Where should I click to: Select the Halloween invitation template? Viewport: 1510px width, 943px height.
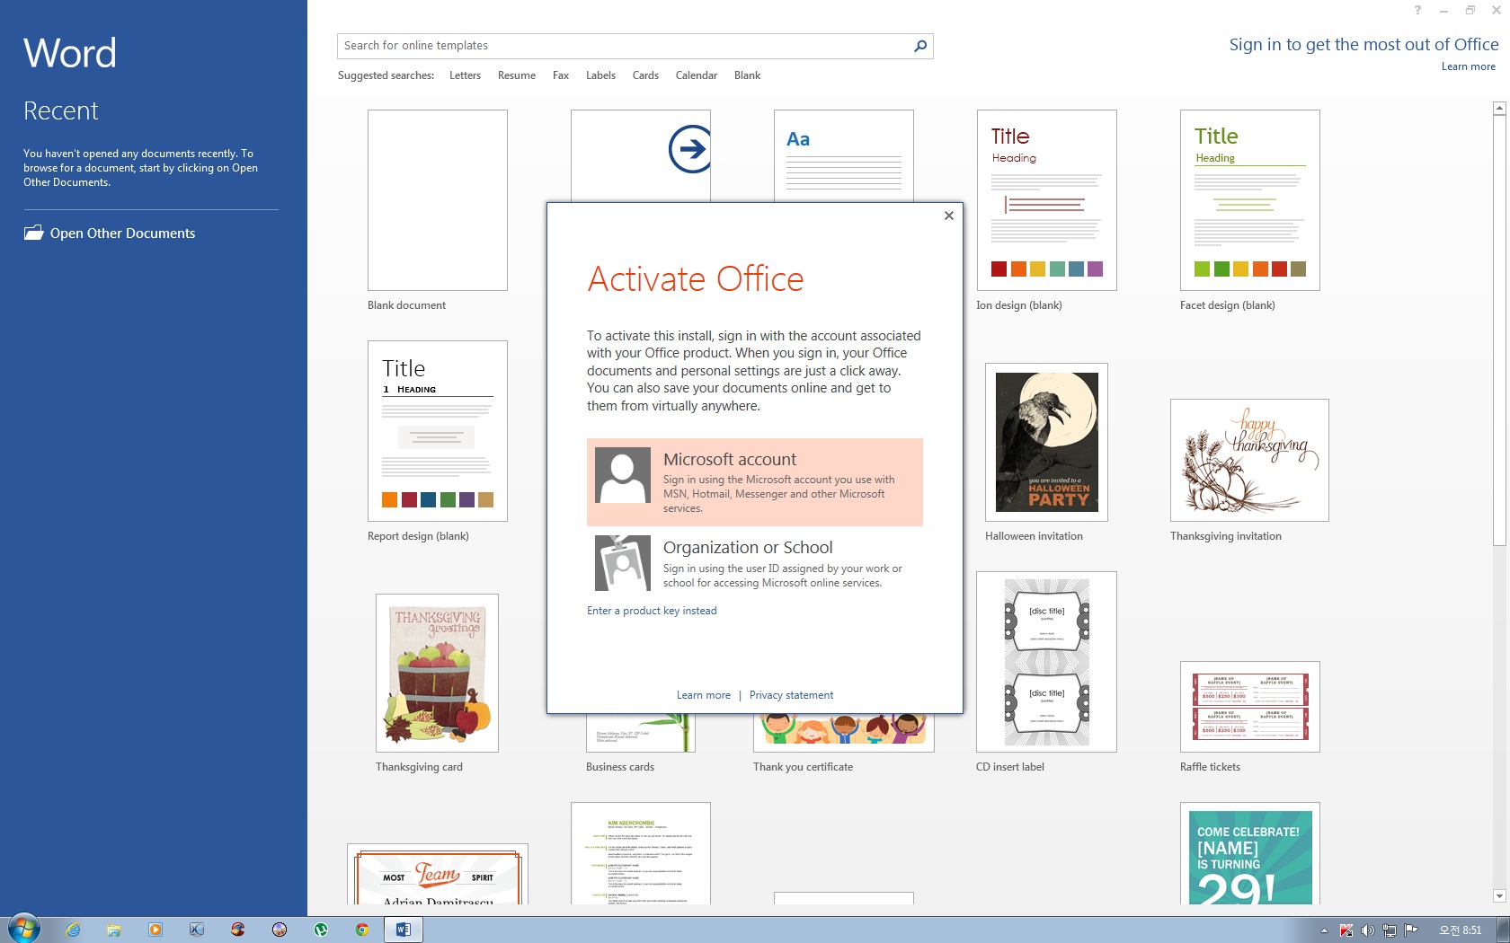pyautogui.click(x=1046, y=442)
